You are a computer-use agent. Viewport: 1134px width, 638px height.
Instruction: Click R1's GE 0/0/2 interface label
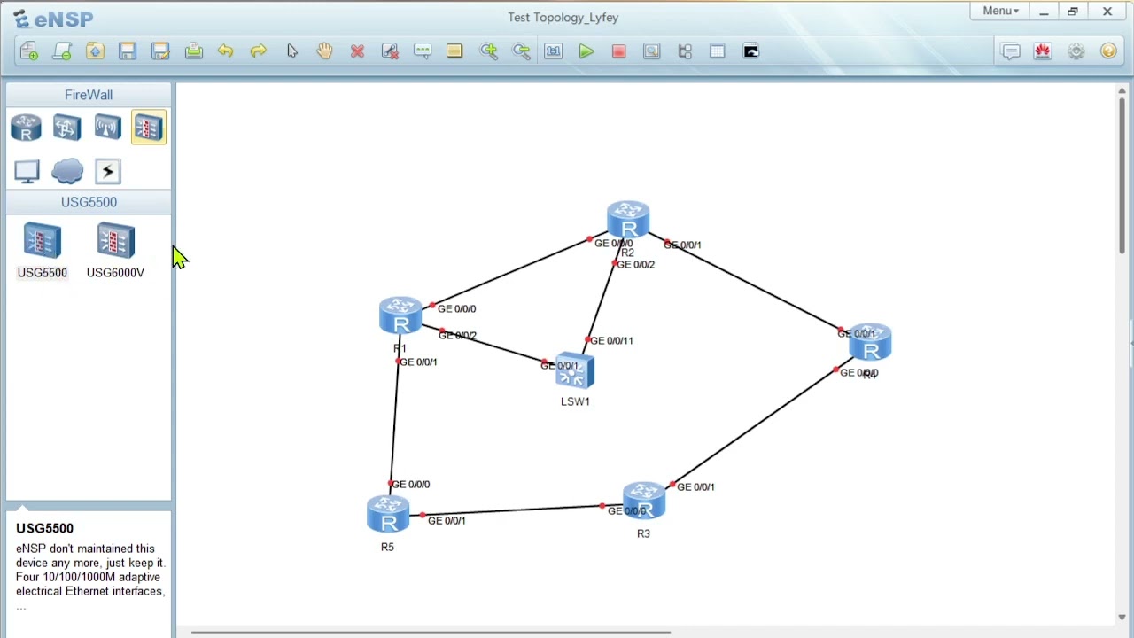457,335
